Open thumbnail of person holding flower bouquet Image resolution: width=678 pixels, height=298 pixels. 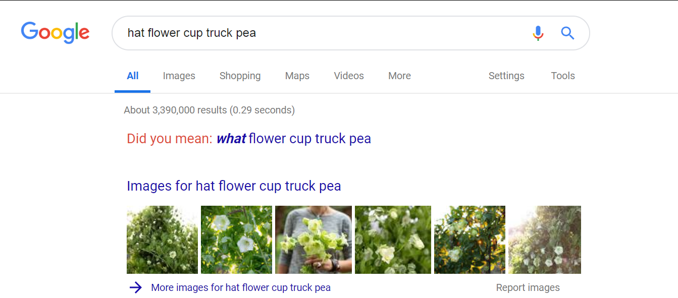coord(314,240)
